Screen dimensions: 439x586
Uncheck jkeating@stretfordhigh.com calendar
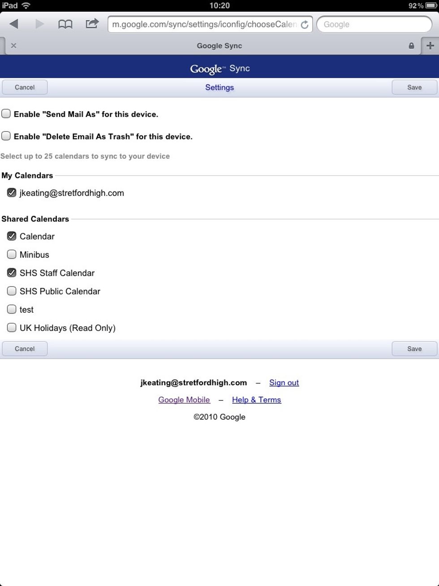pos(12,193)
